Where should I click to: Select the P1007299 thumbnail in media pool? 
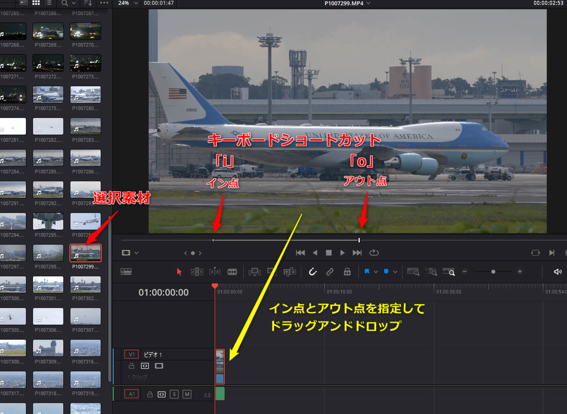[x=86, y=253]
